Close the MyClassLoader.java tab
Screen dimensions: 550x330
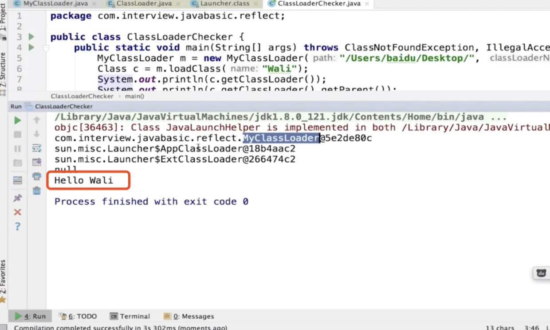coord(95,4)
